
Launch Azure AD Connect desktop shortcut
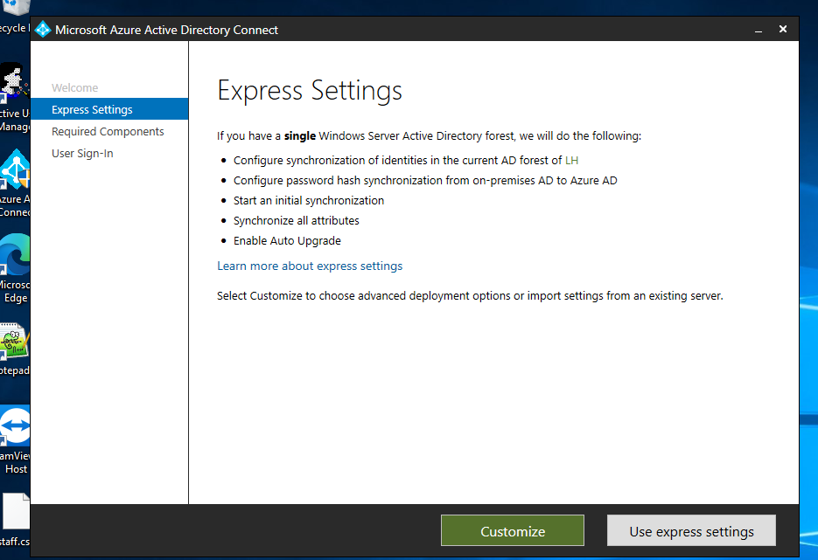pyautogui.click(x=15, y=183)
